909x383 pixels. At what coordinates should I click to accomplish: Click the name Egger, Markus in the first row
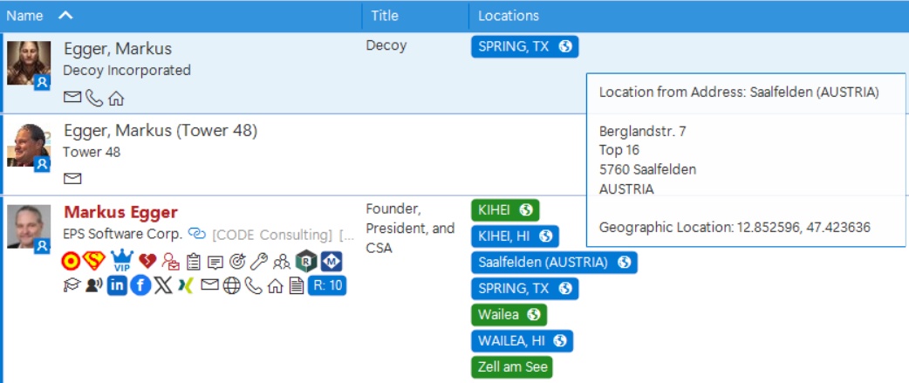[118, 49]
